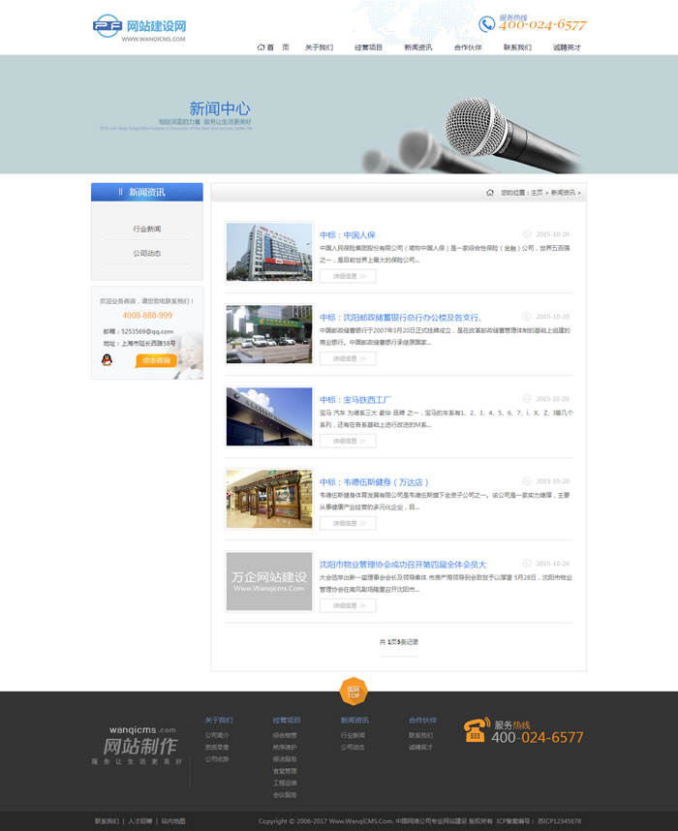Click footer link 资质荣誉
The width and height of the screenshot is (678, 831).
[x=217, y=748]
